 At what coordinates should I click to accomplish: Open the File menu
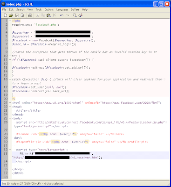4,10
